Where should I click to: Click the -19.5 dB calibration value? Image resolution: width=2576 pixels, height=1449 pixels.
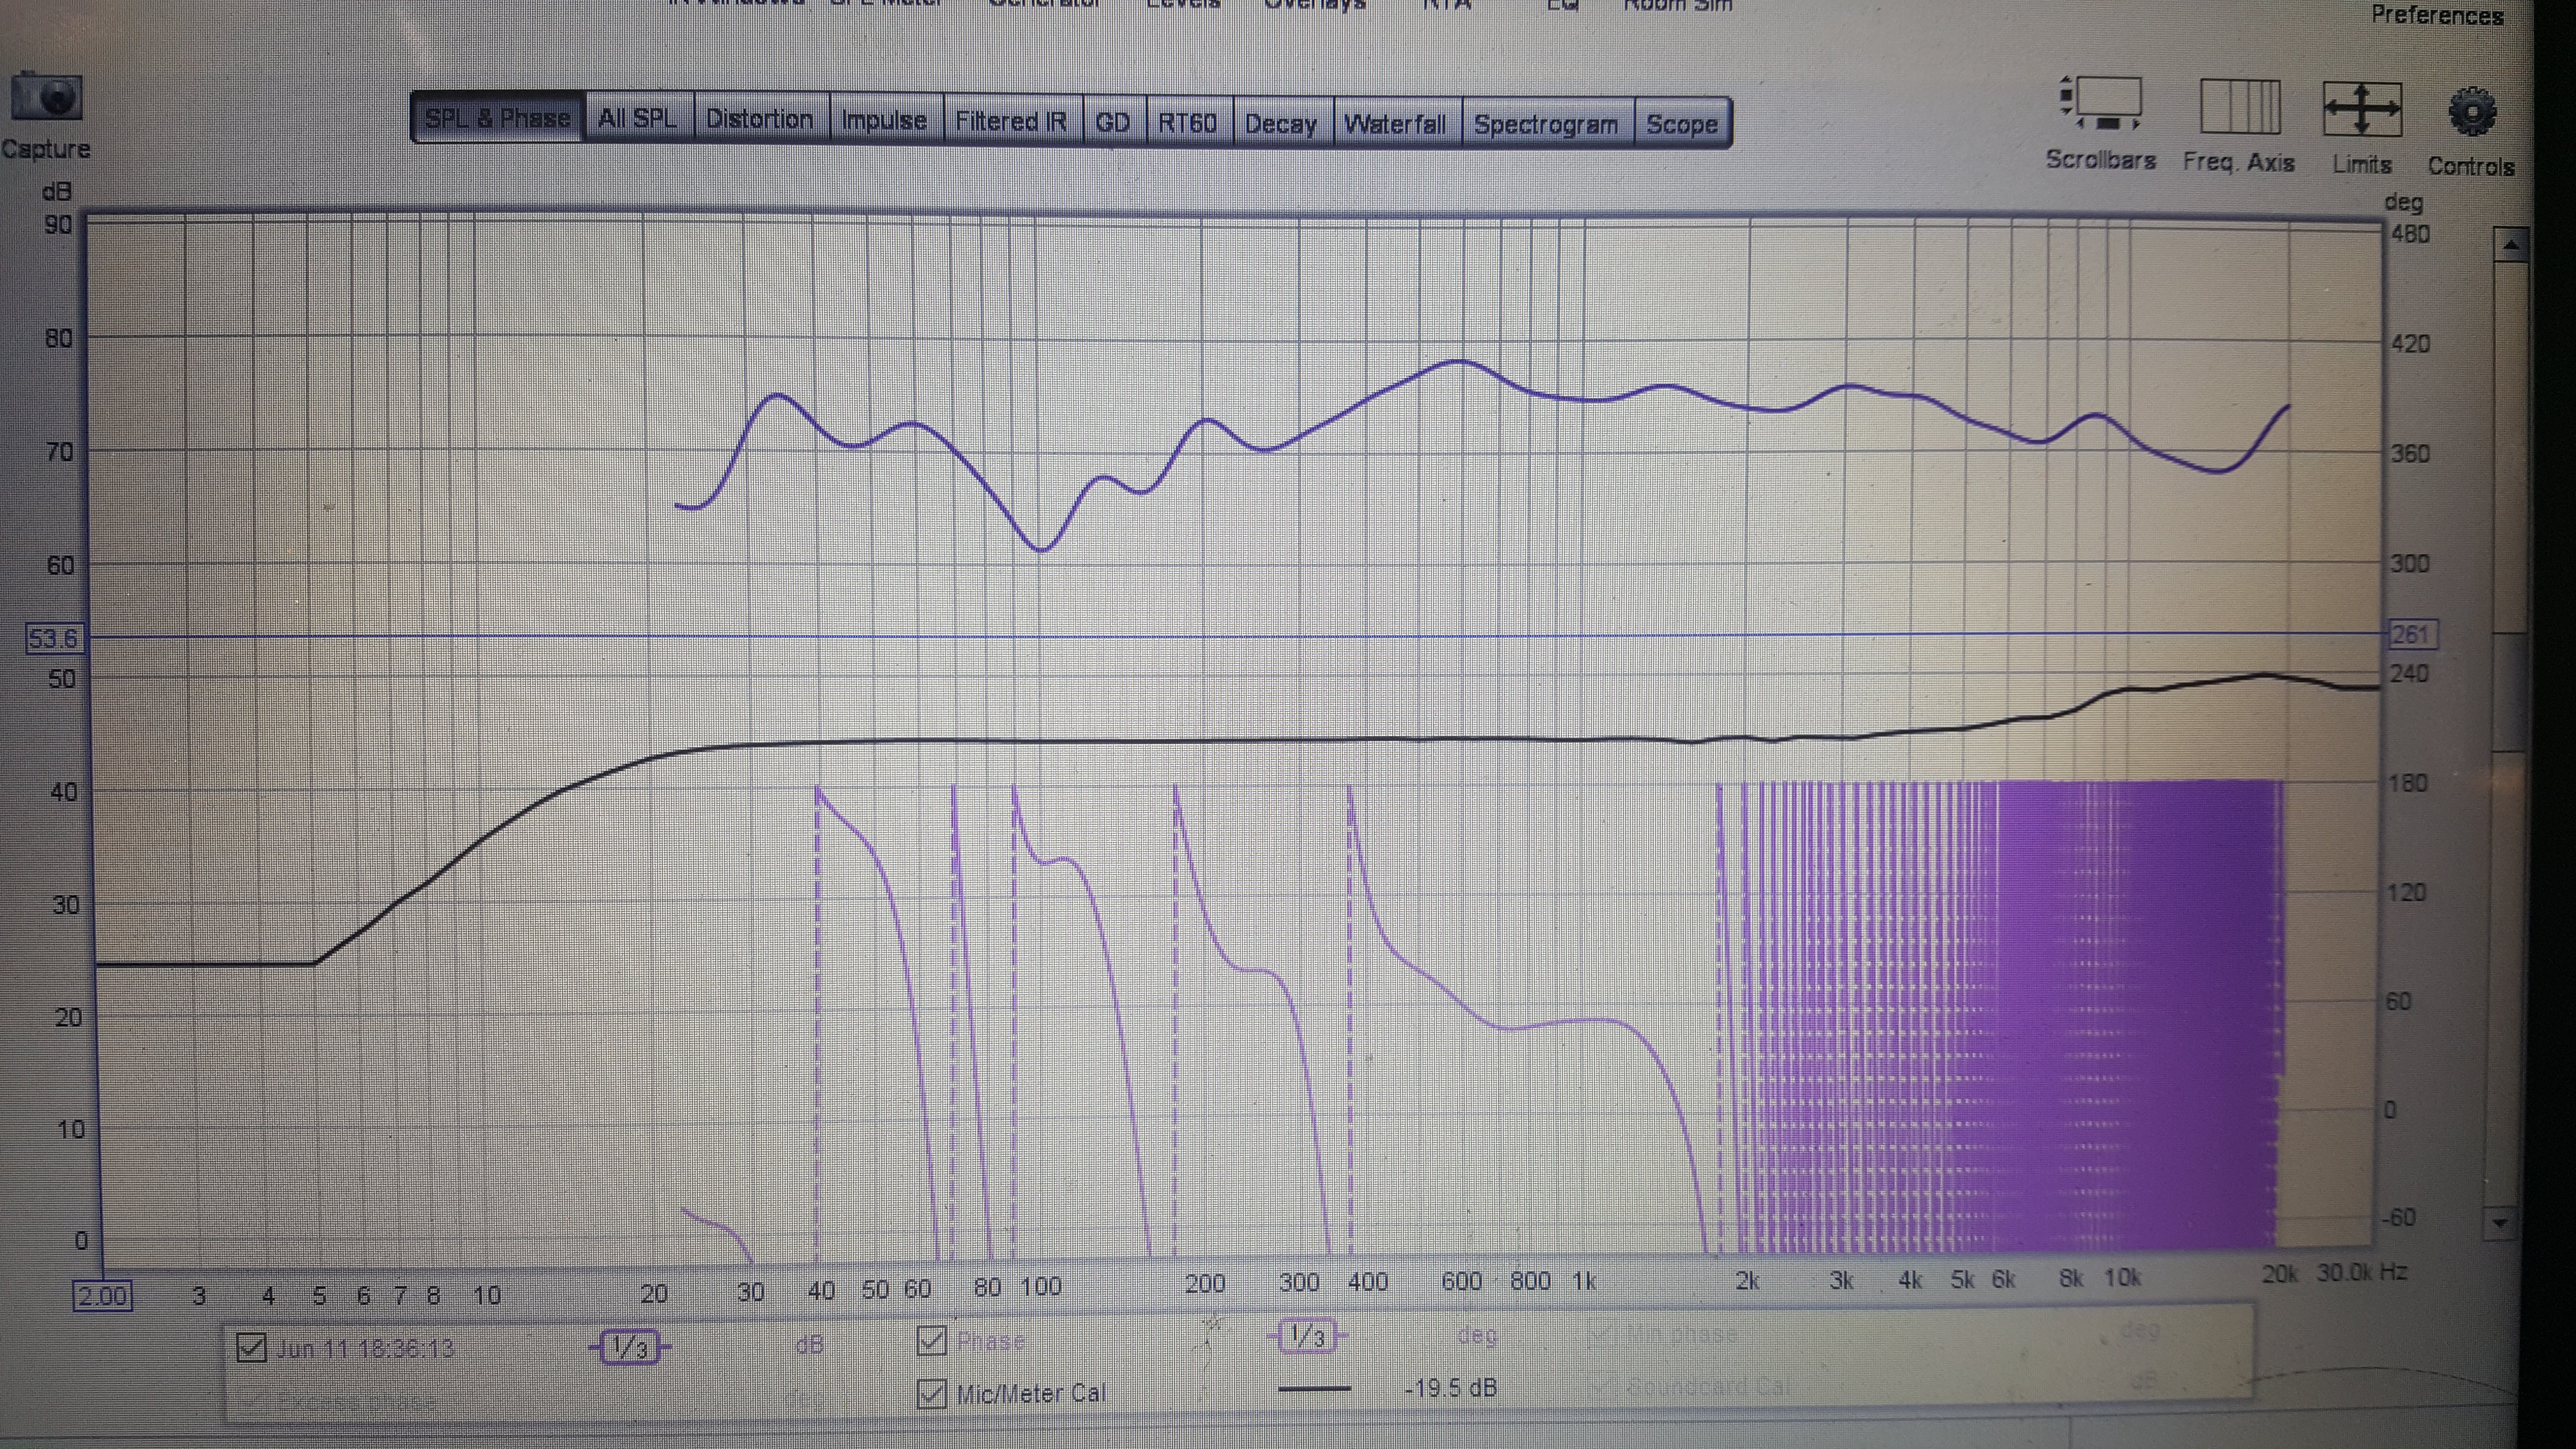coord(1450,1388)
